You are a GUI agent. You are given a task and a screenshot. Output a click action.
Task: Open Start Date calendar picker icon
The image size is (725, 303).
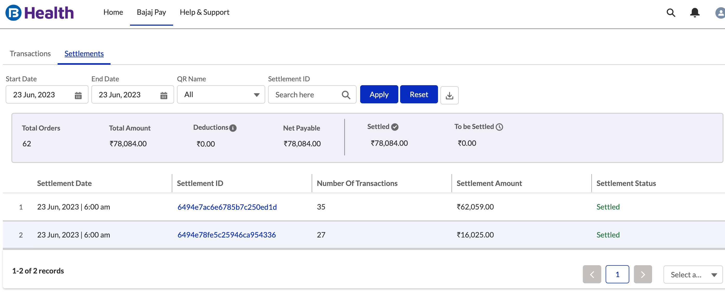pyautogui.click(x=78, y=95)
